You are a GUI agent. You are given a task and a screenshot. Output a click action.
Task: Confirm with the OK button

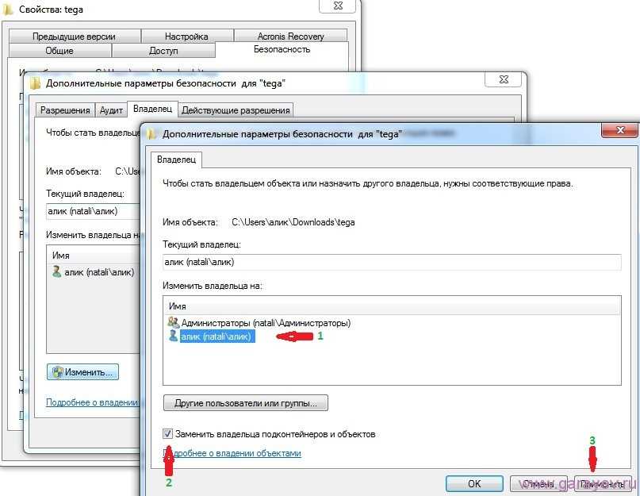(474, 483)
